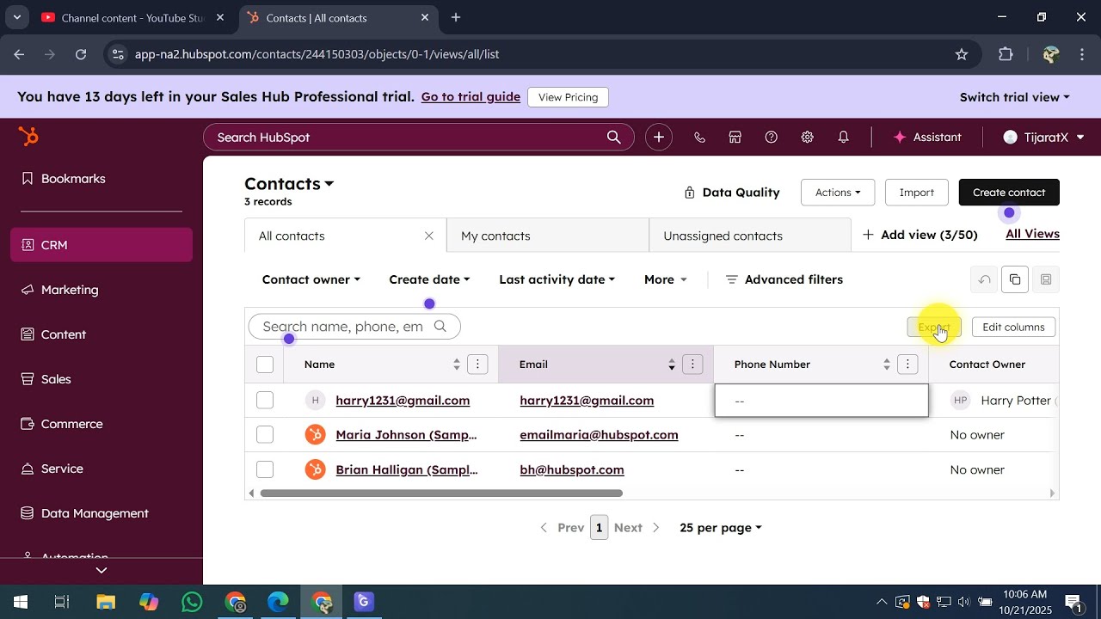The height and width of the screenshot is (619, 1101).
Task: Select the Maria Johnson row checkbox
Action: pyautogui.click(x=265, y=435)
